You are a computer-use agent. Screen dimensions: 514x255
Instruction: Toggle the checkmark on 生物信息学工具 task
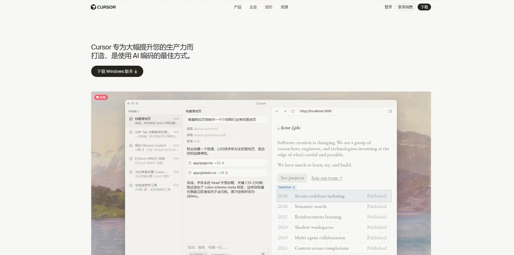(x=130, y=185)
